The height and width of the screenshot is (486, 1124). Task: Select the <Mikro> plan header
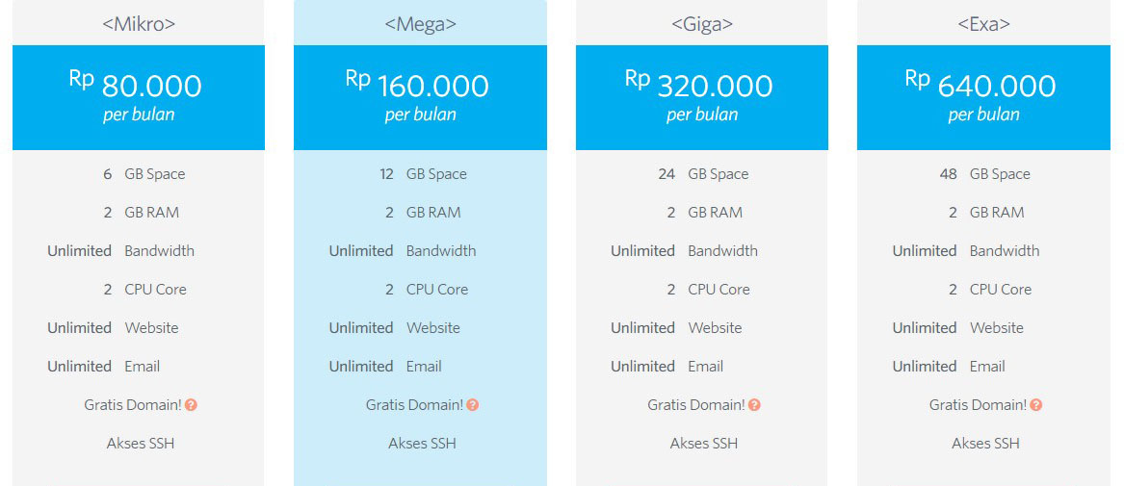139,23
